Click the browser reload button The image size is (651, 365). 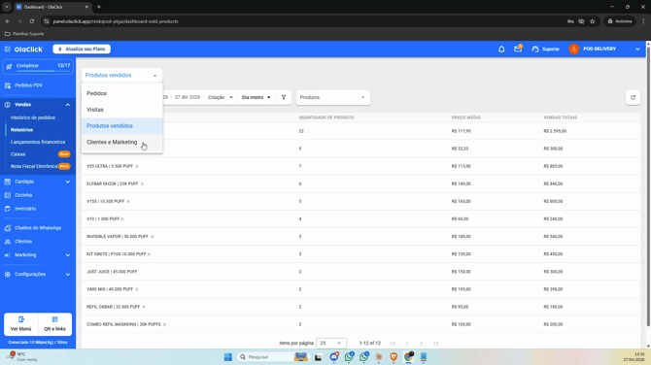[x=32, y=21]
